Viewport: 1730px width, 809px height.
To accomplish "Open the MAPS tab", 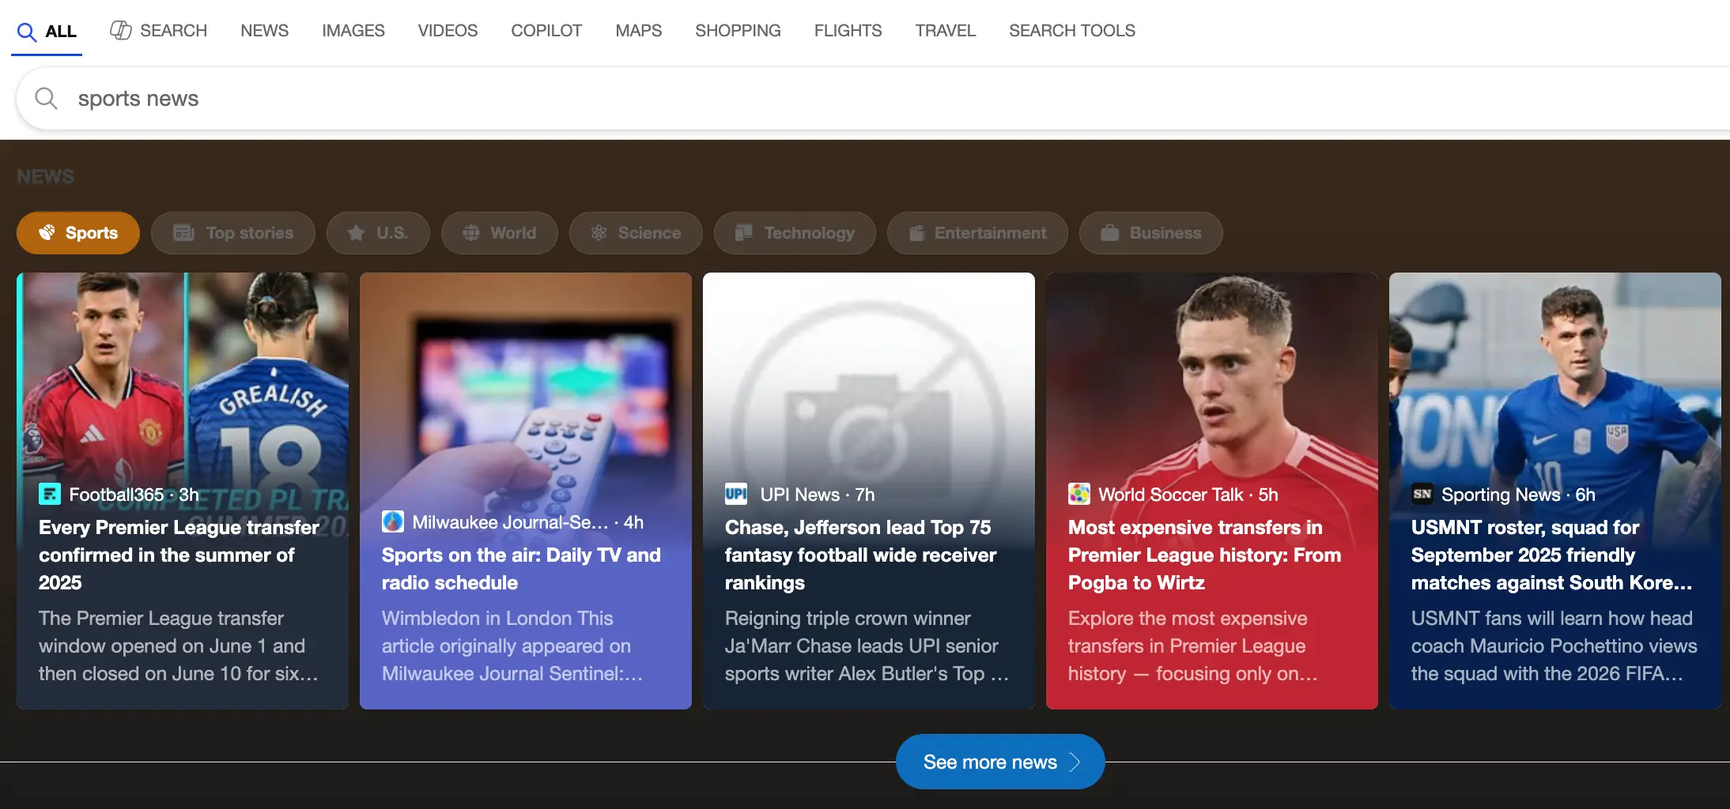I will pyautogui.click(x=639, y=30).
